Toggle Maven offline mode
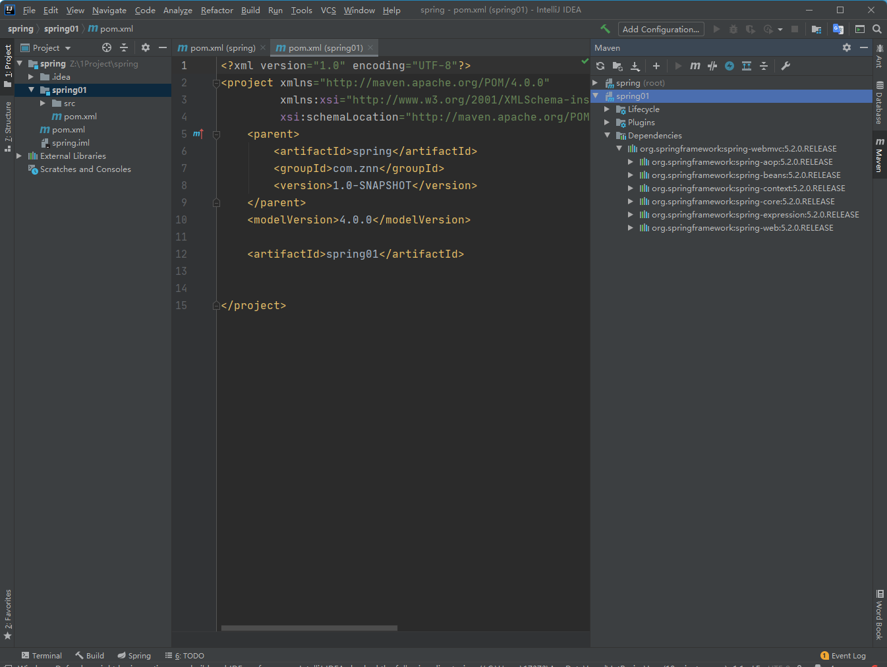The height and width of the screenshot is (667, 887). 712,66
